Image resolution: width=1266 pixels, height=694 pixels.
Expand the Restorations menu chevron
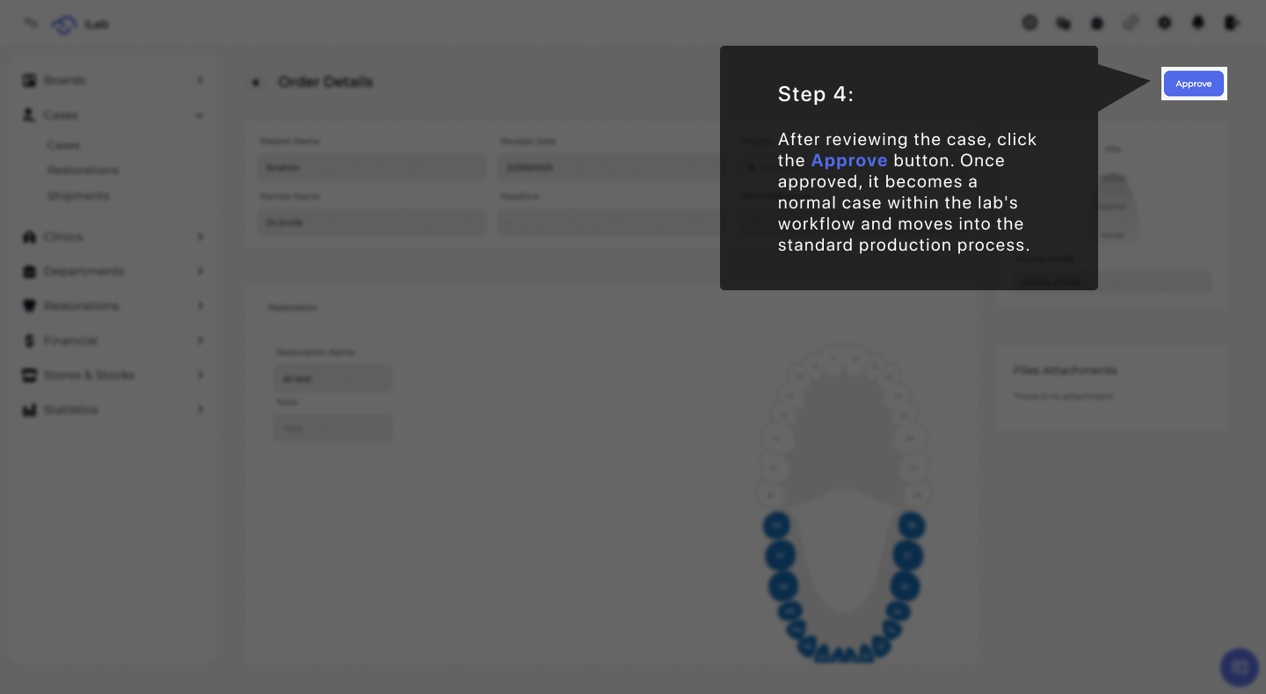pyautogui.click(x=200, y=306)
